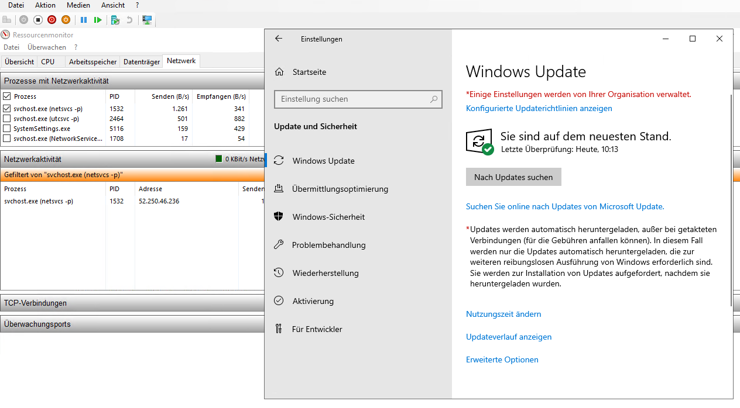740x408 pixels.
Task: Click the green reset/play icon in toolbar
Action: [x=98, y=20]
